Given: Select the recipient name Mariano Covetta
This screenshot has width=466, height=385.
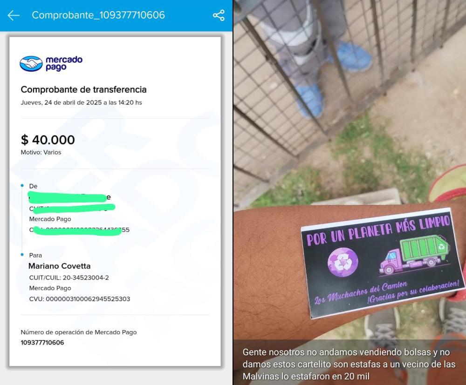Looking at the screenshot, I should pyautogui.click(x=60, y=266).
